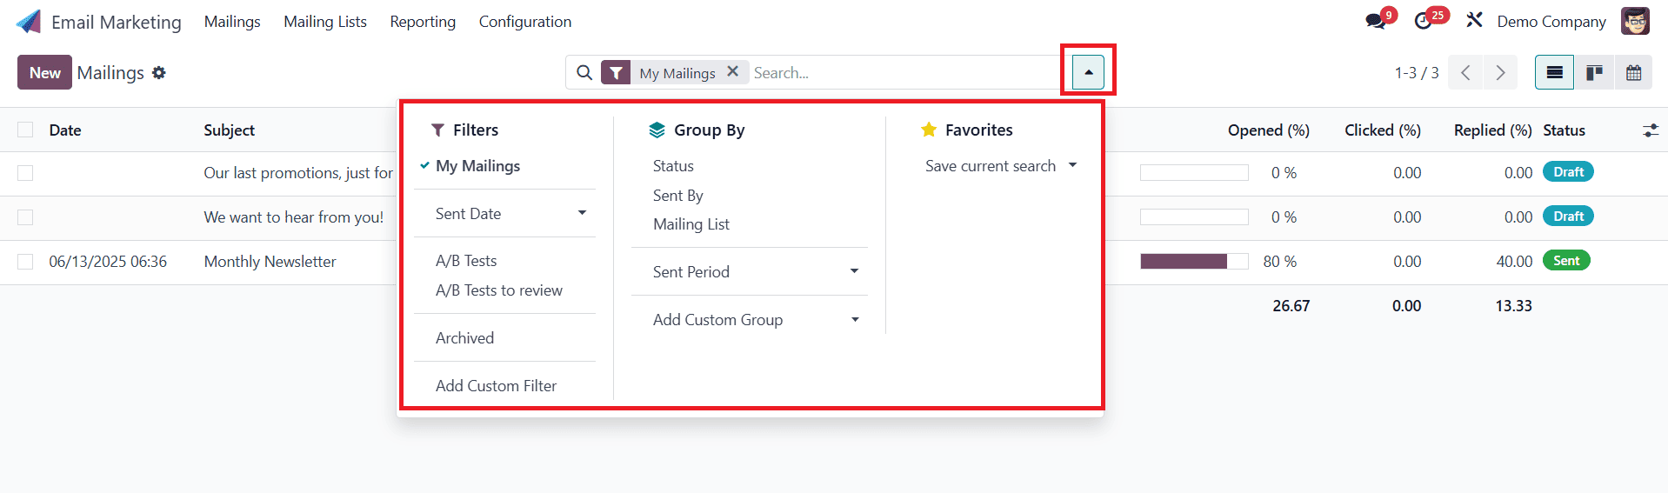Enable the A/B Tests filter

[x=466, y=261]
